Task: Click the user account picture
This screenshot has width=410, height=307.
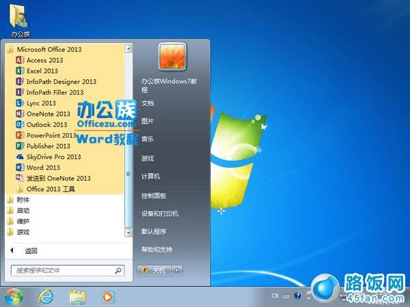Action: [x=172, y=57]
